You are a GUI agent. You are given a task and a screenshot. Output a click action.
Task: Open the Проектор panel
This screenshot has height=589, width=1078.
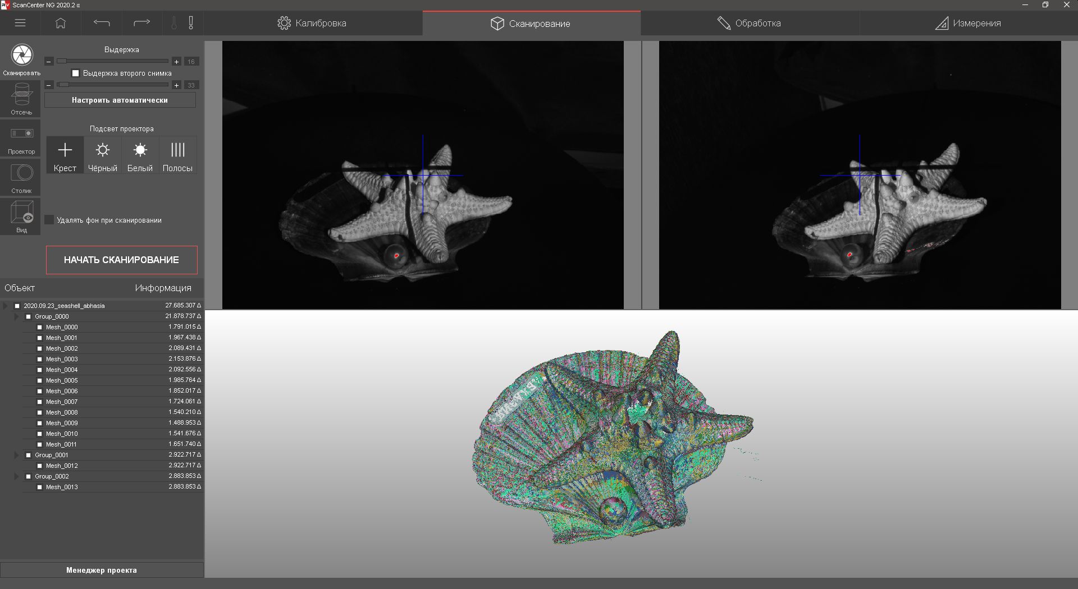tap(21, 138)
